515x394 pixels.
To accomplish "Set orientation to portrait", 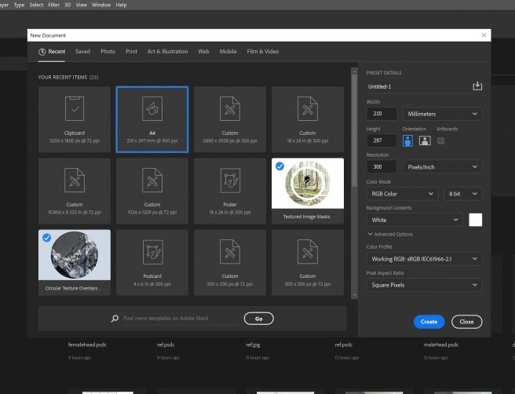I will (407, 140).
